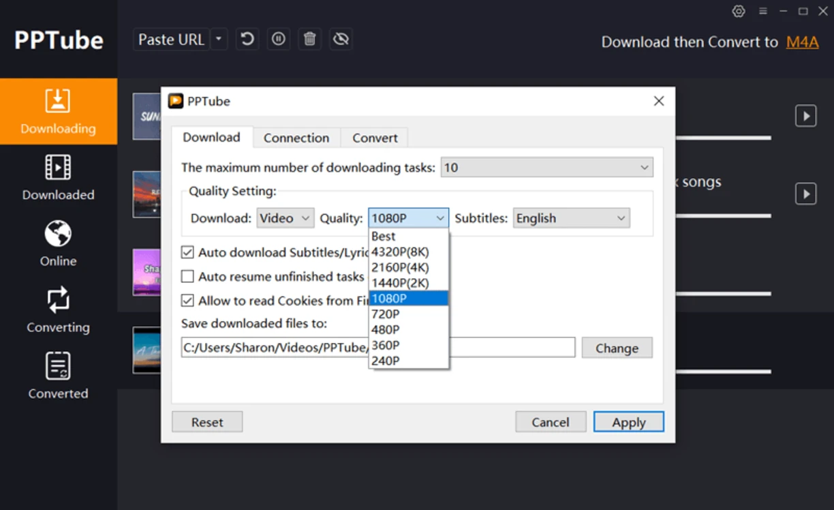Select 720P from the quality list
Image resolution: width=834 pixels, height=510 pixels.
coord(386,314)
